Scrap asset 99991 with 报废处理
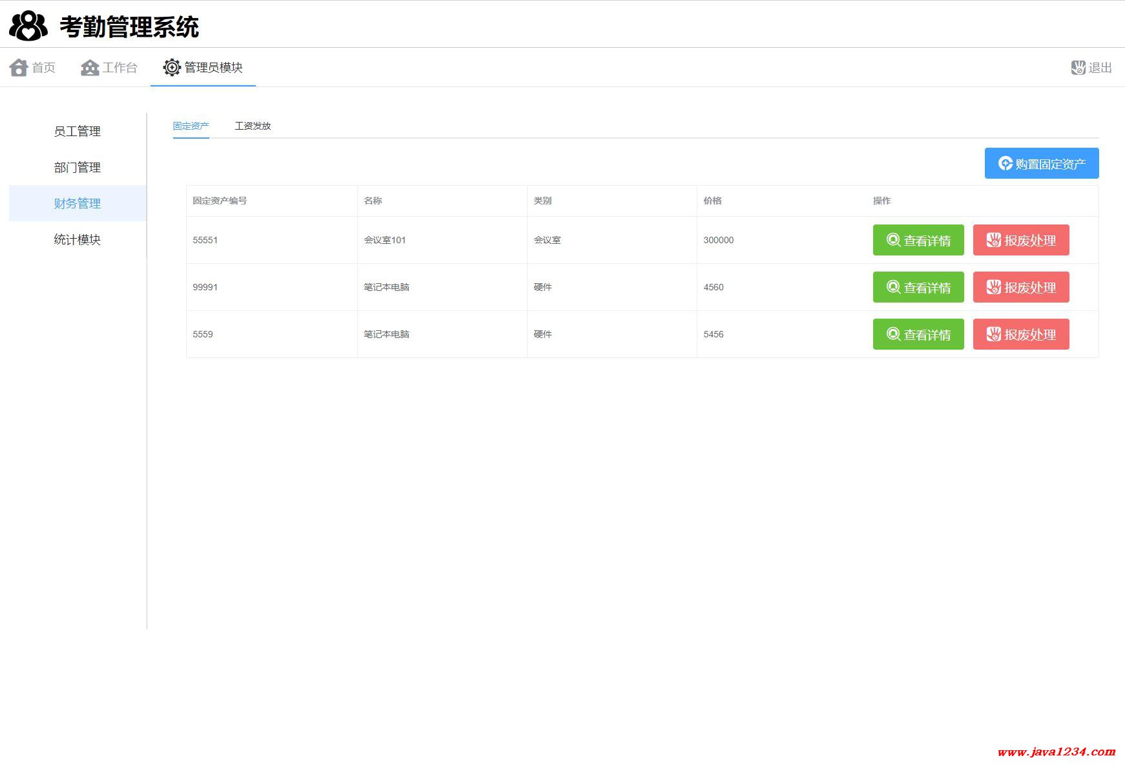This screenshot has width=1125, height=767. coord(1021,287)
